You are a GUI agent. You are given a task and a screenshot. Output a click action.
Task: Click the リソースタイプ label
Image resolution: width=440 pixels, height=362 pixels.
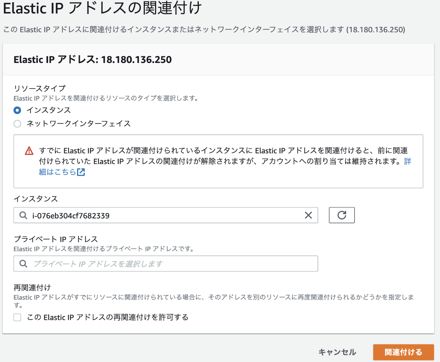[39, 88]
